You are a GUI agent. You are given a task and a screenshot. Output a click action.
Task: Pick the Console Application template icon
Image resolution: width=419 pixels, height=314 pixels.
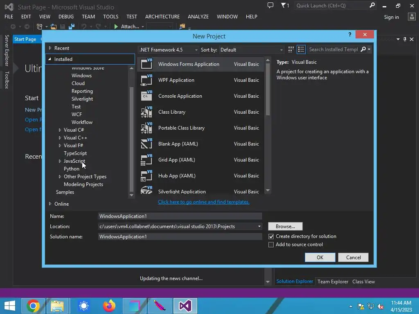coord(146,96)
